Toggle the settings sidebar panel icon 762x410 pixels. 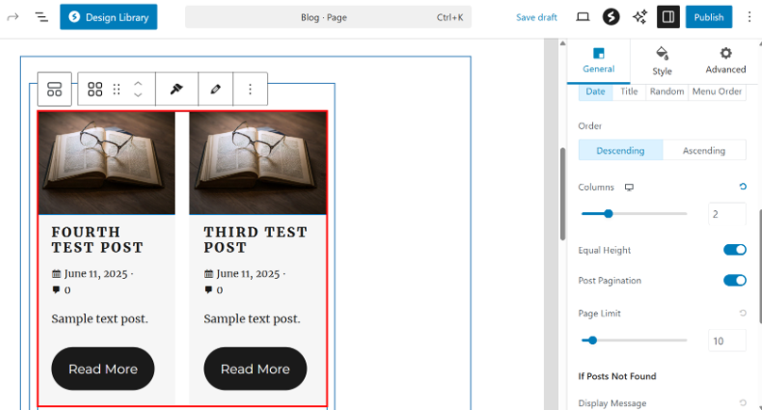click(x=669, y=17)
